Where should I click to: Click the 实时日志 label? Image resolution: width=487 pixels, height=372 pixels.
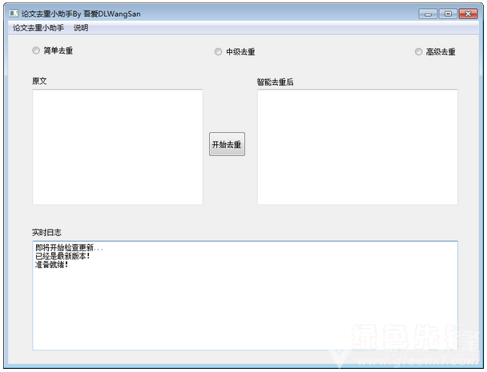pyautogui.click(x=47, y=232)
